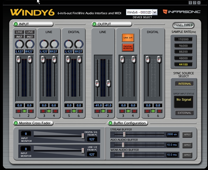This screenshot has width=208, height=170.
Task: Link digital input channels 5 and 6
Action: coord(74,111)
